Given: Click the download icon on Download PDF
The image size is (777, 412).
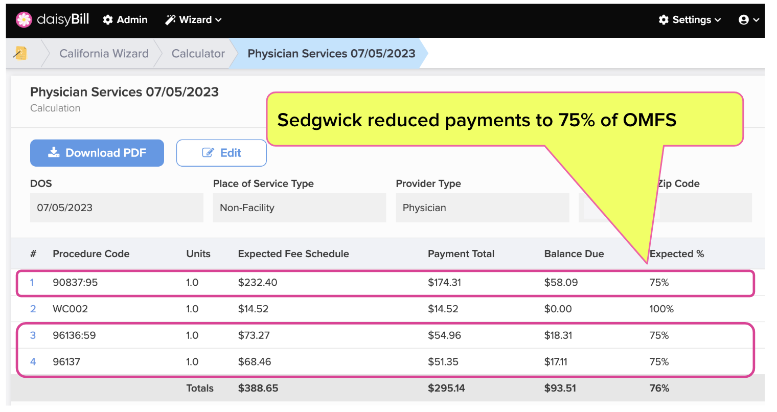Looking at the screenshot, I should [53, 152].
